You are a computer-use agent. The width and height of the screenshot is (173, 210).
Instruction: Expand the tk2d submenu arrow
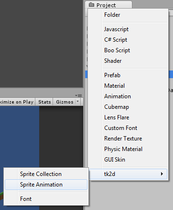162,174
